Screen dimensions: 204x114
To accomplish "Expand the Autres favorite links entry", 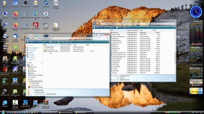I will [32, 60].
